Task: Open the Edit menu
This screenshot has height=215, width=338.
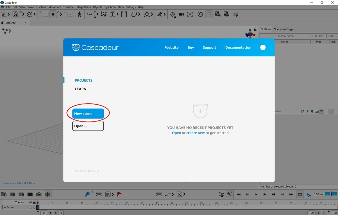Action: coord(15,7)
